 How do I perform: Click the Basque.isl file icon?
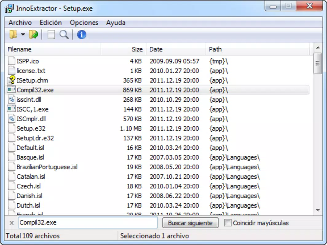[11, 157]
